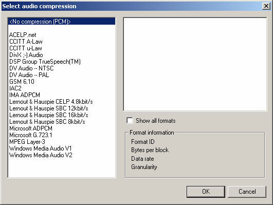The image size is (273, 205).
Task: Click the empty formats list box
Action: pyautogui.click(x=195, y=64)
